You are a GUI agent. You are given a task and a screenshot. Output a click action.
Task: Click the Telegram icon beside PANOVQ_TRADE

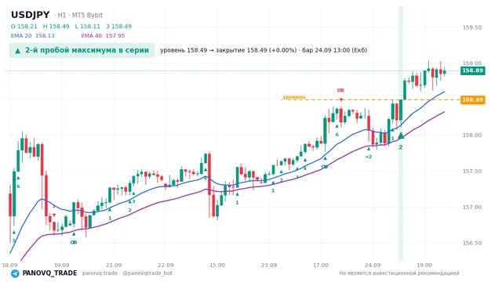click(x=15, y=273)
